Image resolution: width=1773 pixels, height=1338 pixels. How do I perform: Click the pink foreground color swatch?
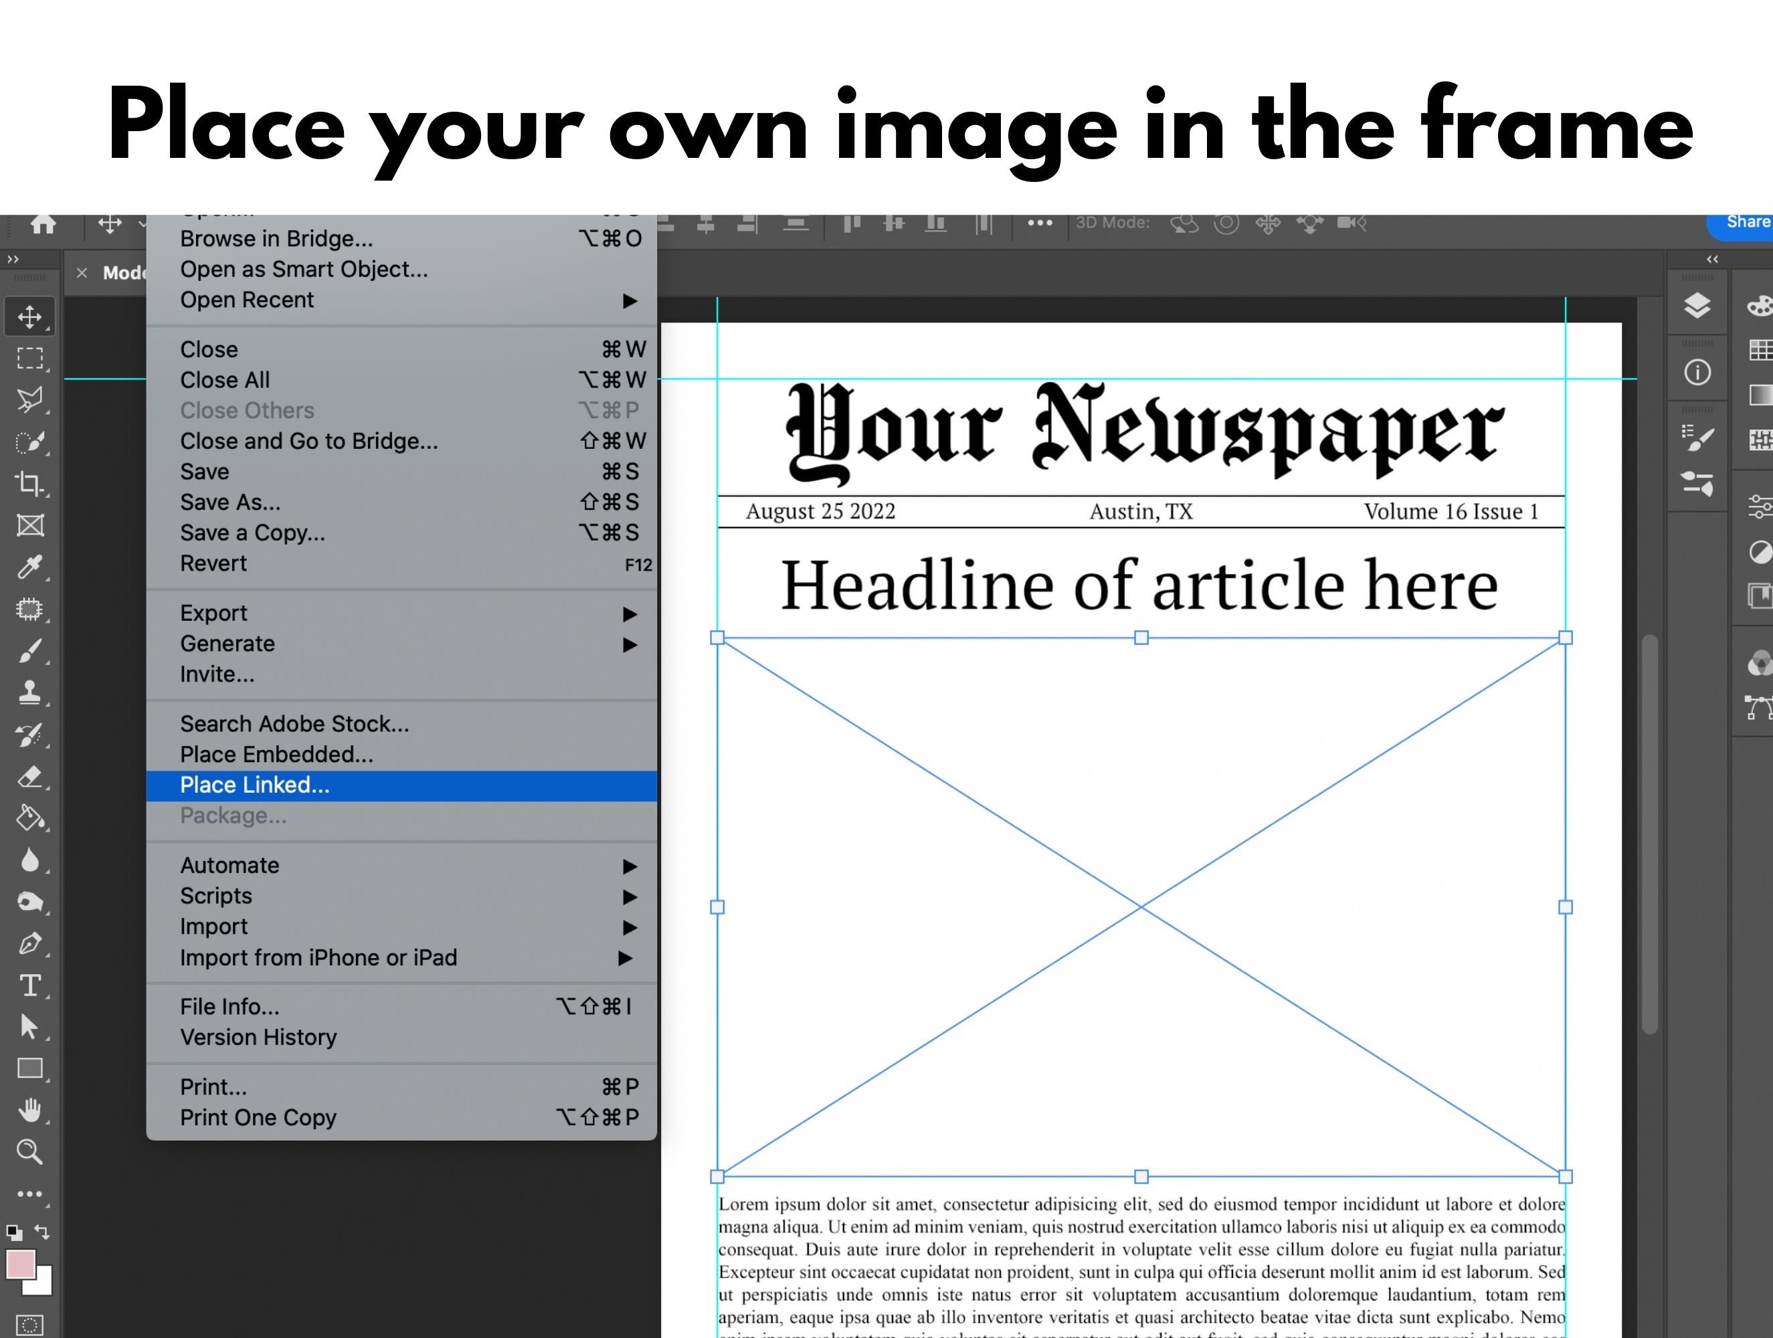(21, 1265)
